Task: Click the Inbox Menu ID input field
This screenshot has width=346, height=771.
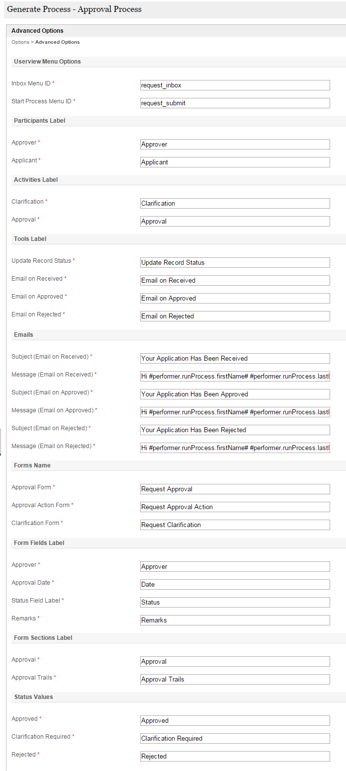Action: click(235, 85)
